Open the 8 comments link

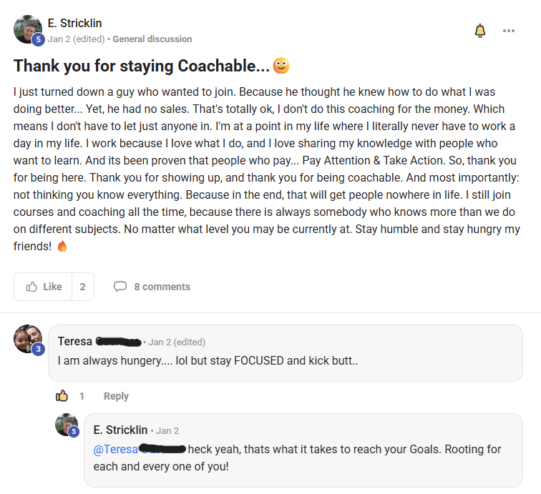click(x=162, y=287)
